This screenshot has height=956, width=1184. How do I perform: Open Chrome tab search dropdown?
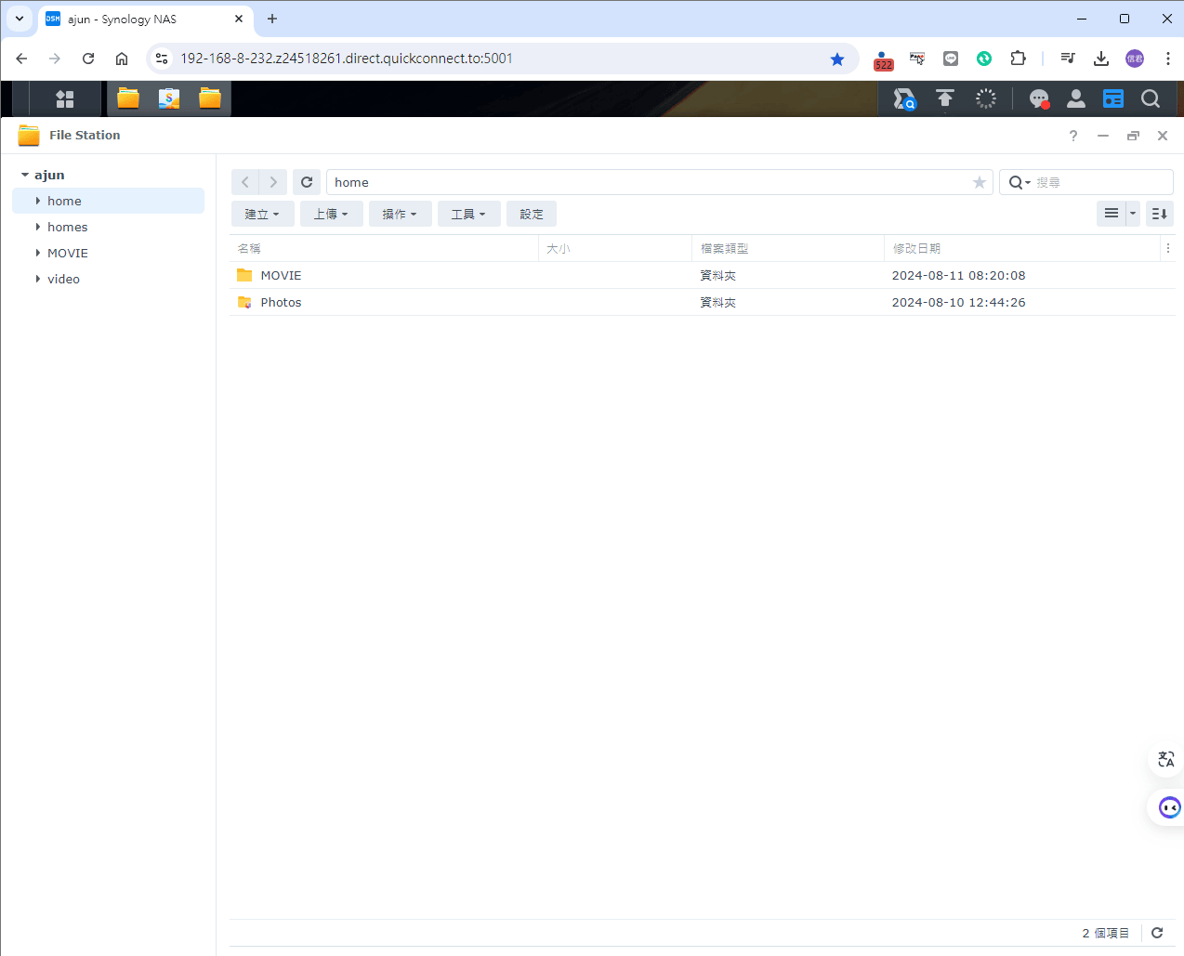coord(20,19)
